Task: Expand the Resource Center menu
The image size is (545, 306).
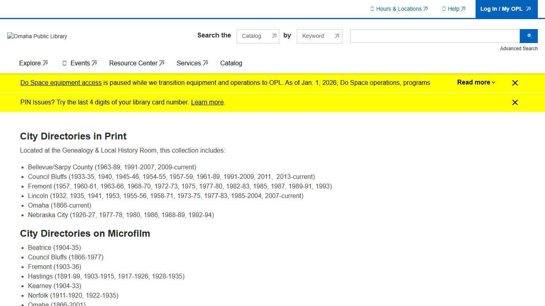Action: (136, 63)
